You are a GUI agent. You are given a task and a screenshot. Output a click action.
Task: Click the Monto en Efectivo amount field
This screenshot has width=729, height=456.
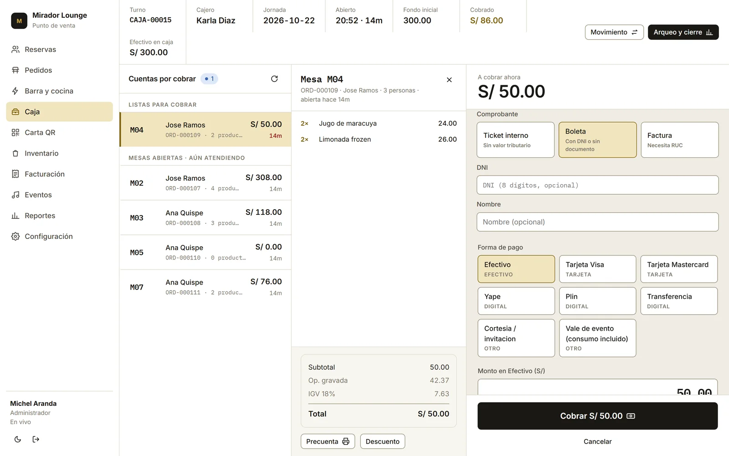pyautogui.click(x=598, y=387)
